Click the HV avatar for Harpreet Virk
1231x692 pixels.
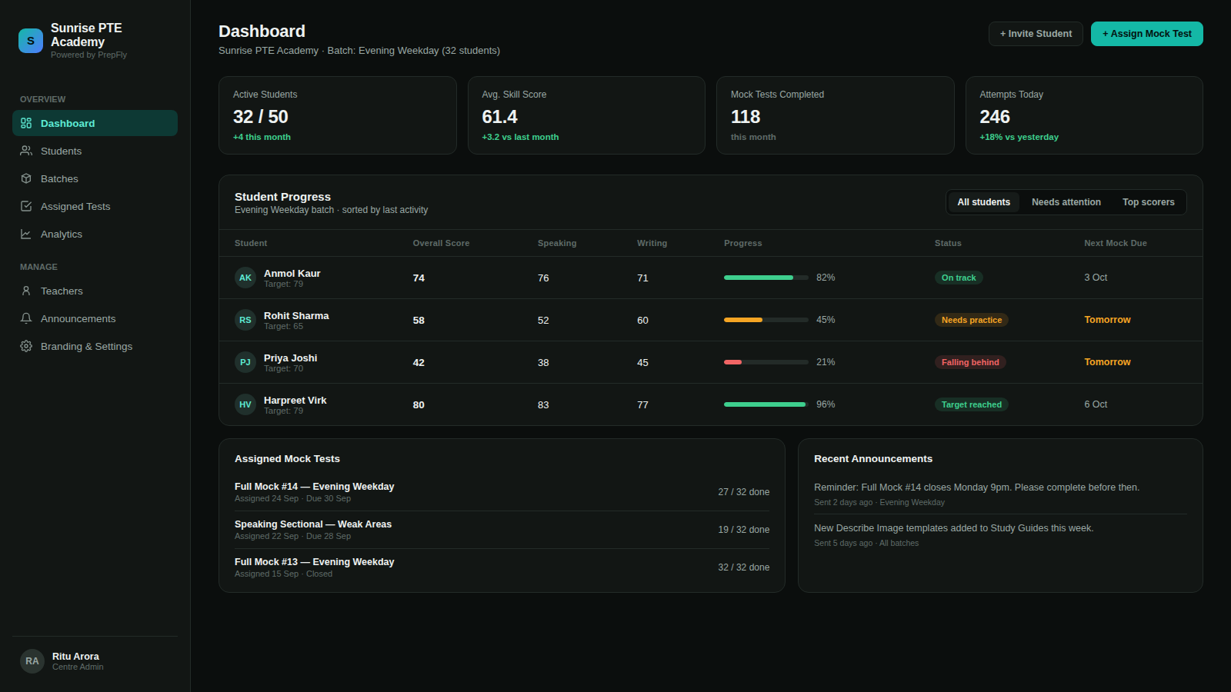pos(245,404)
